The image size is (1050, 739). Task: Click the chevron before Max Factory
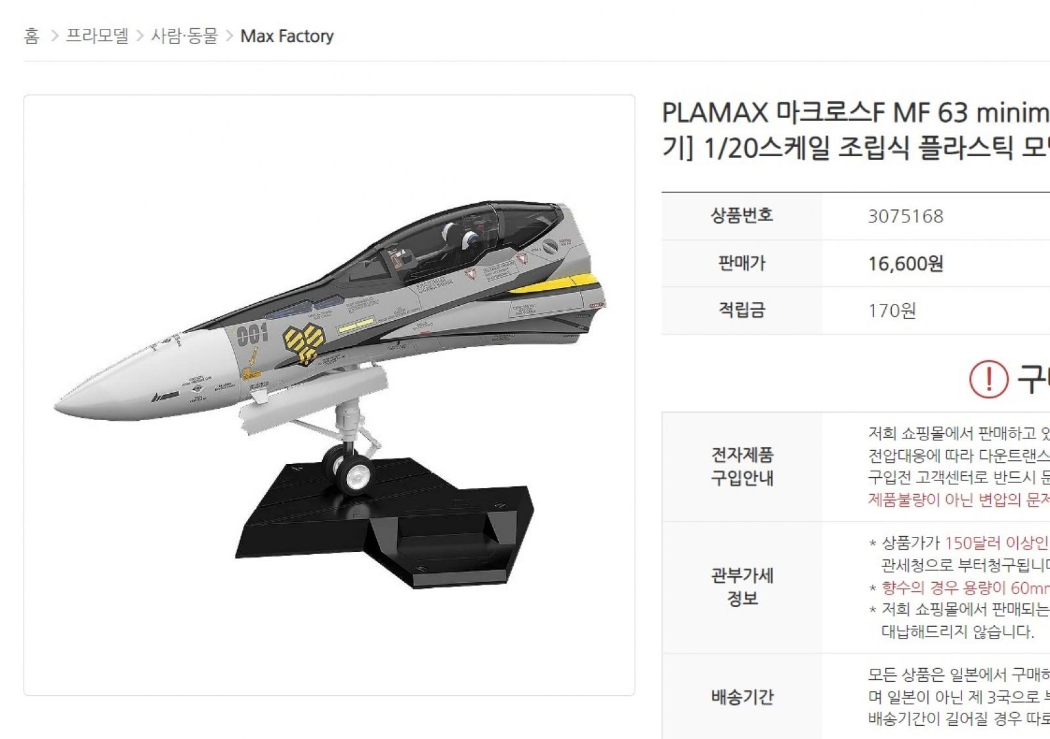pyautogui.click(x=229, y=36)
